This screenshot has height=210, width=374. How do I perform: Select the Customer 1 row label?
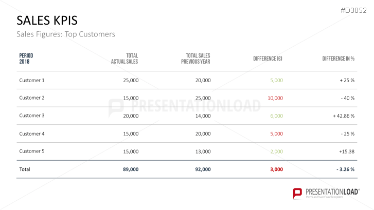click(32, 80)
